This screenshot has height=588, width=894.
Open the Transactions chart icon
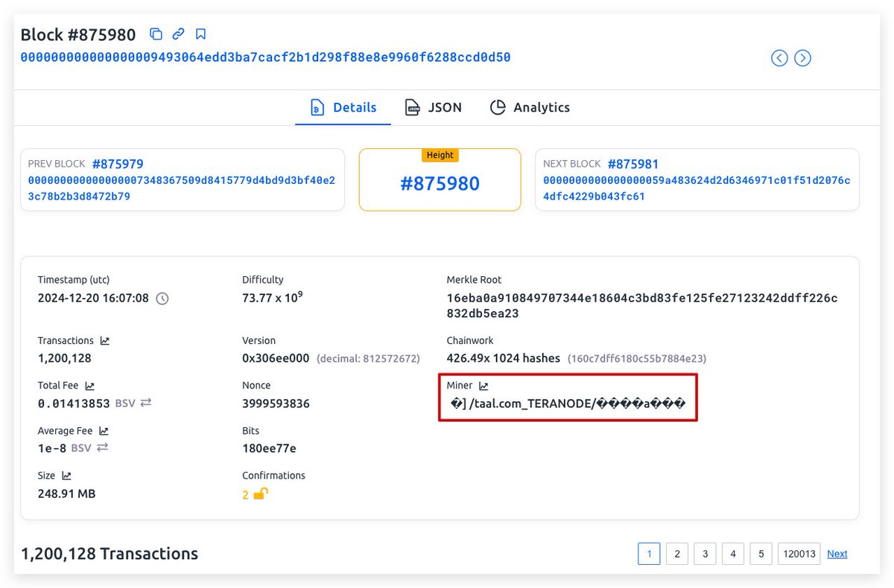[104, 340]
